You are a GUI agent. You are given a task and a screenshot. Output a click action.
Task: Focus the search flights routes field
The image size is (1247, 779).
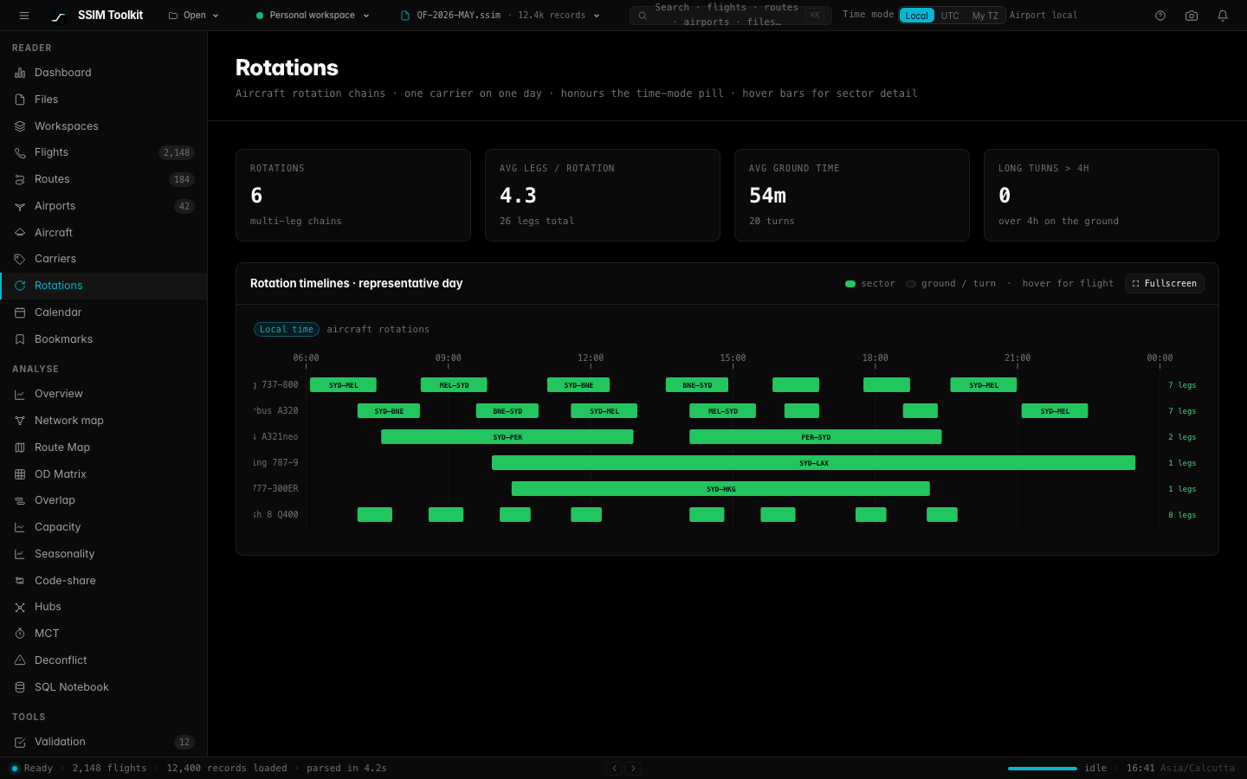[731, 16]
